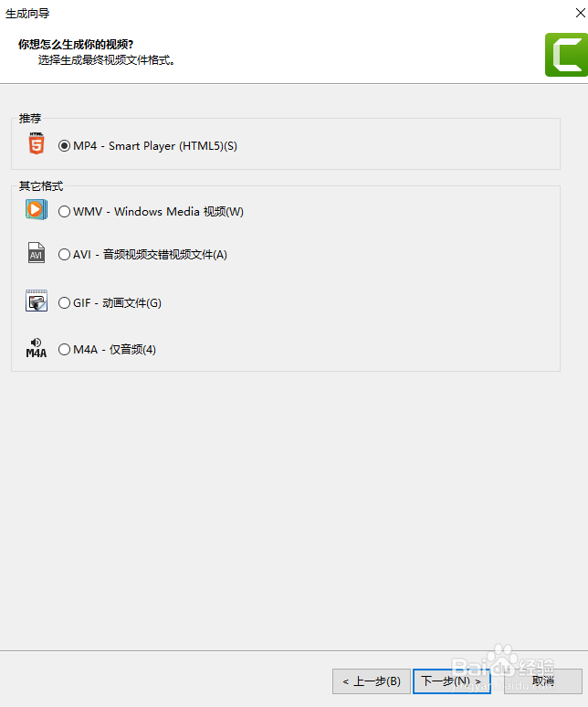Cancel the wizard with 取消 button
Image resolution: width=588 pixels, height=707 pixels.
(x=543, y=681)
